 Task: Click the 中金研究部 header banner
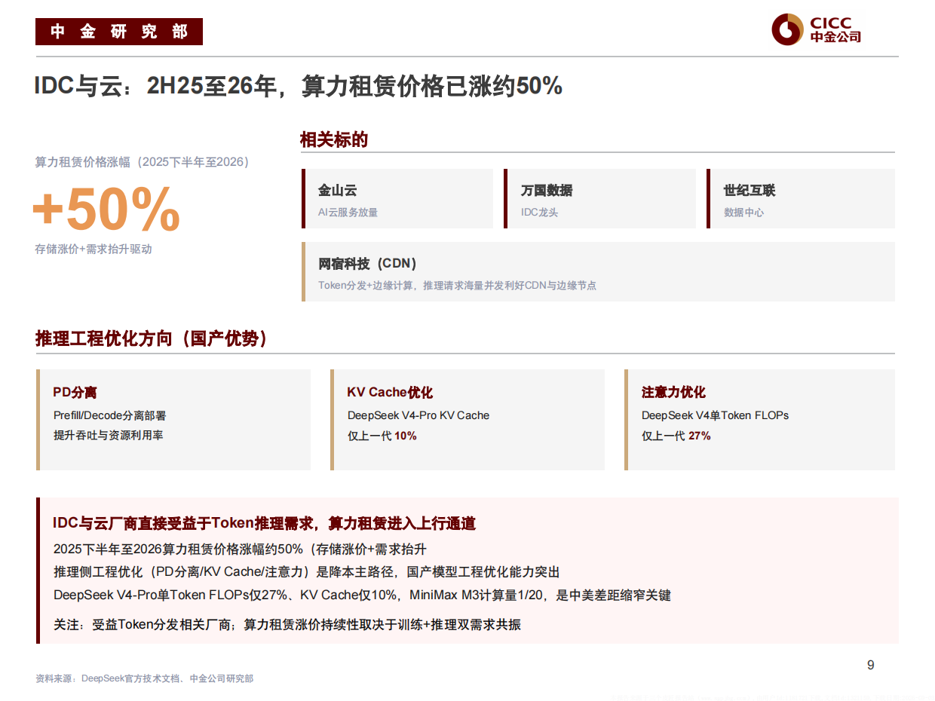pos(119,32)
